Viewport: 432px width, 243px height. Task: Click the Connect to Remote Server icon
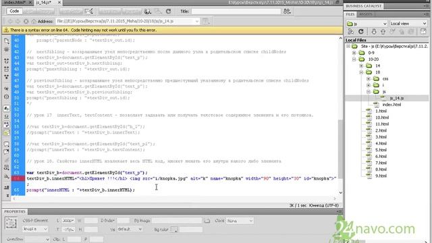click(351, 32)
